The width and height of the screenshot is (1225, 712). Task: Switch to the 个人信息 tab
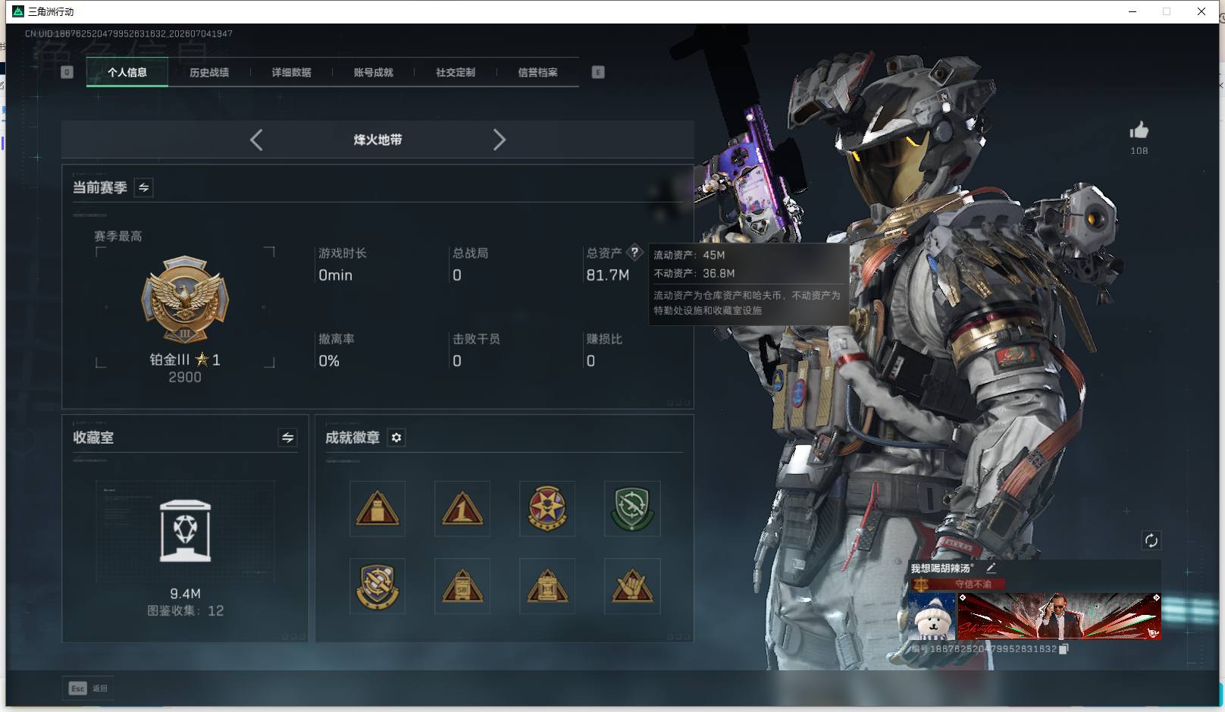click(x=127, y=72)
